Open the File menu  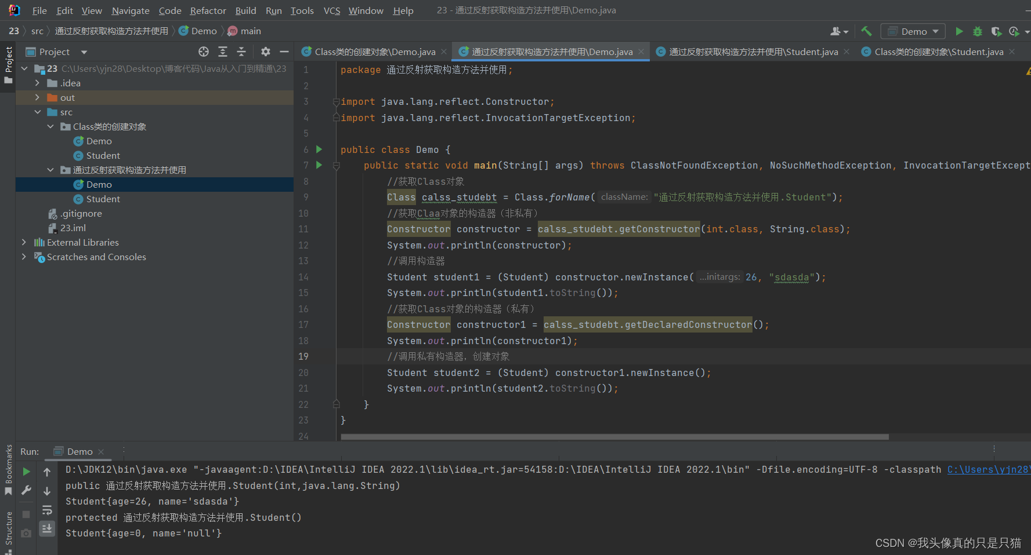pos(39,10)
